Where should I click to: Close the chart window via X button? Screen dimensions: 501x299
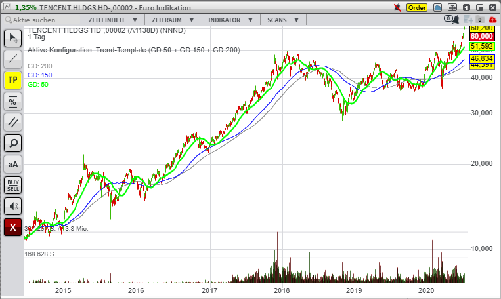(493, 8)
